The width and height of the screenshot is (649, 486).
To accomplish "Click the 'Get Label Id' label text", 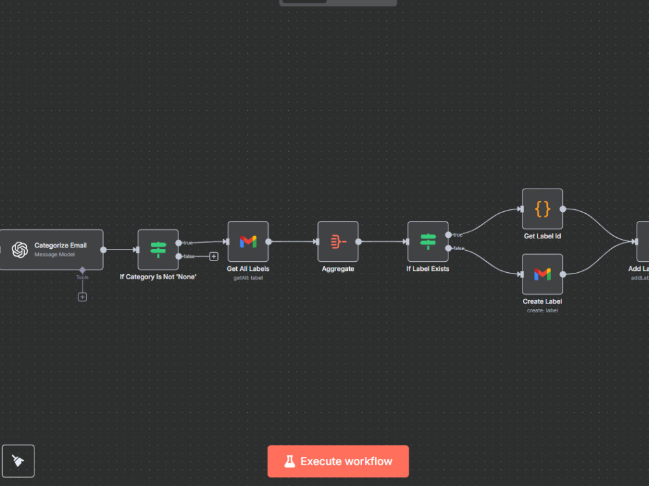I will pos(542,236).
